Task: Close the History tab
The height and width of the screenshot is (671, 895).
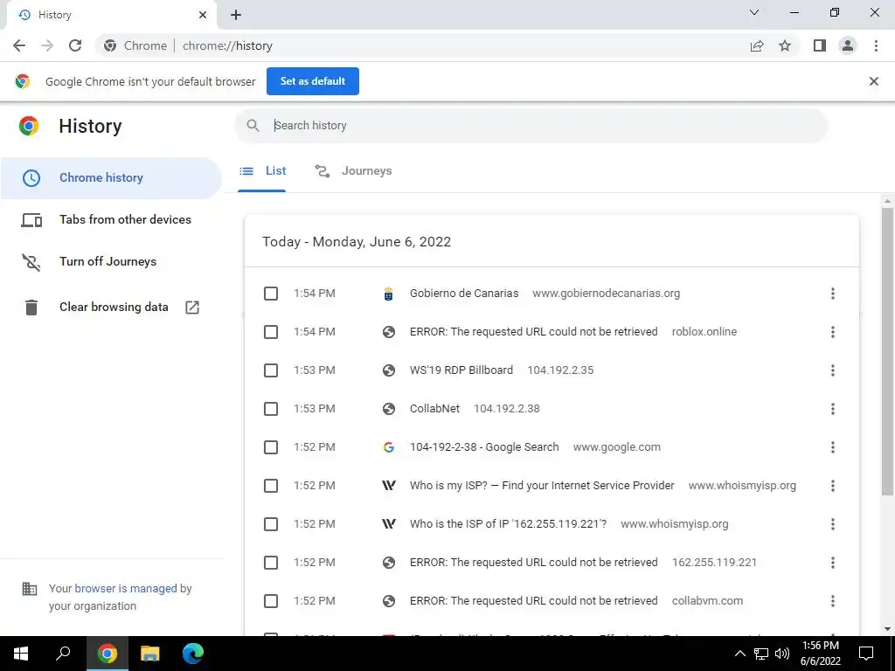Action: pos(203,15)
